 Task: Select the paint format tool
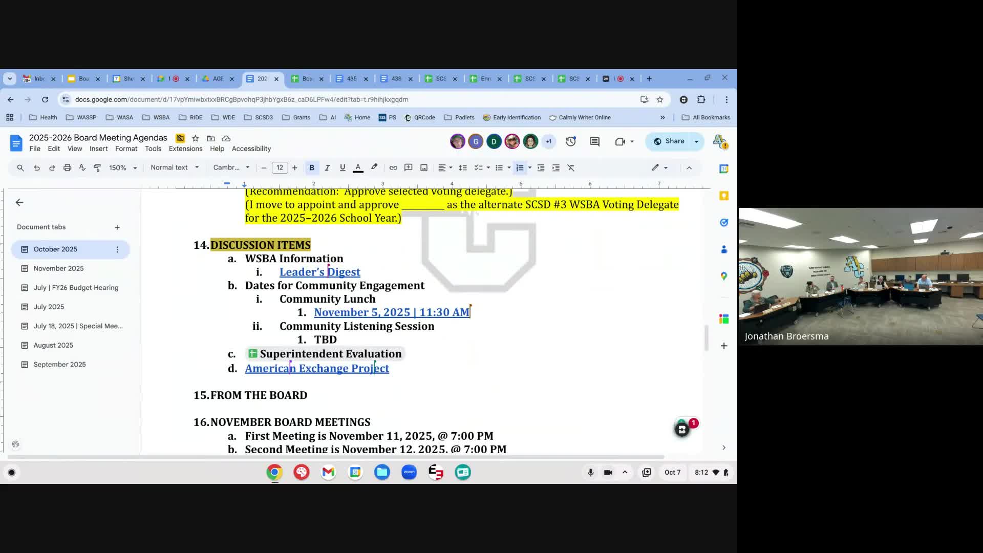(97, 168)
